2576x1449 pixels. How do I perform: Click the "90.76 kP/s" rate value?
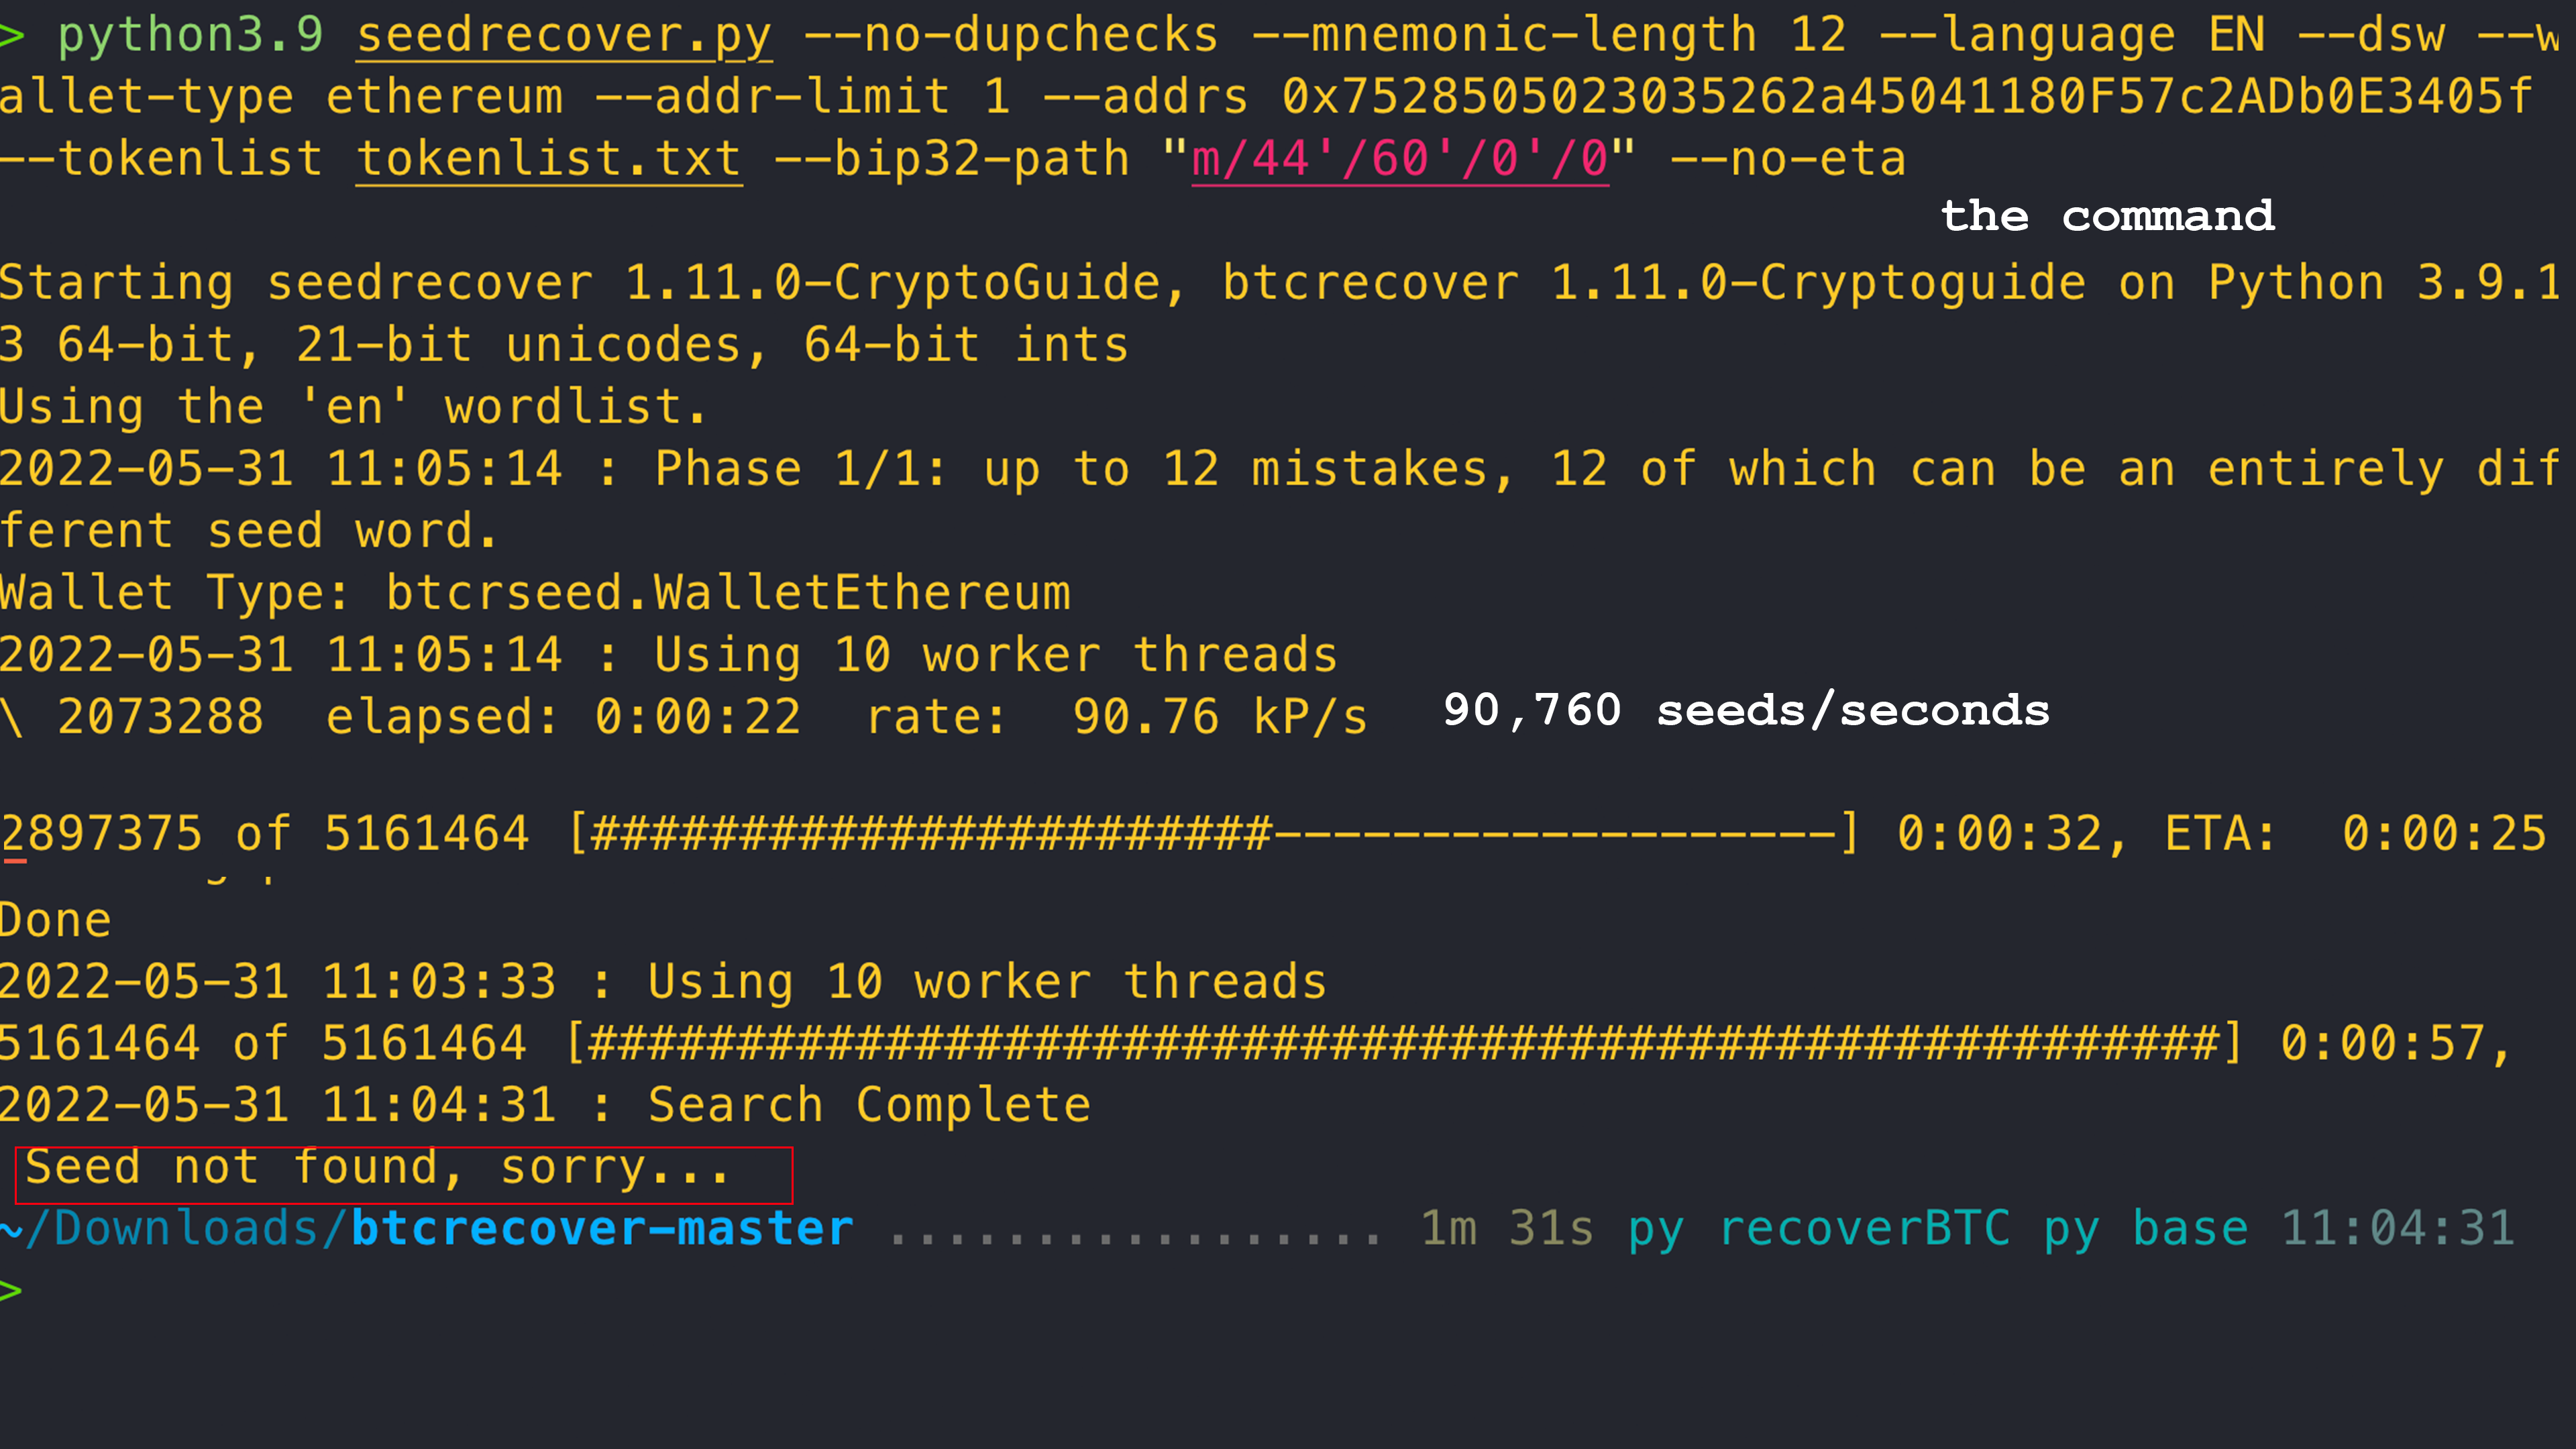(1219, 717)
